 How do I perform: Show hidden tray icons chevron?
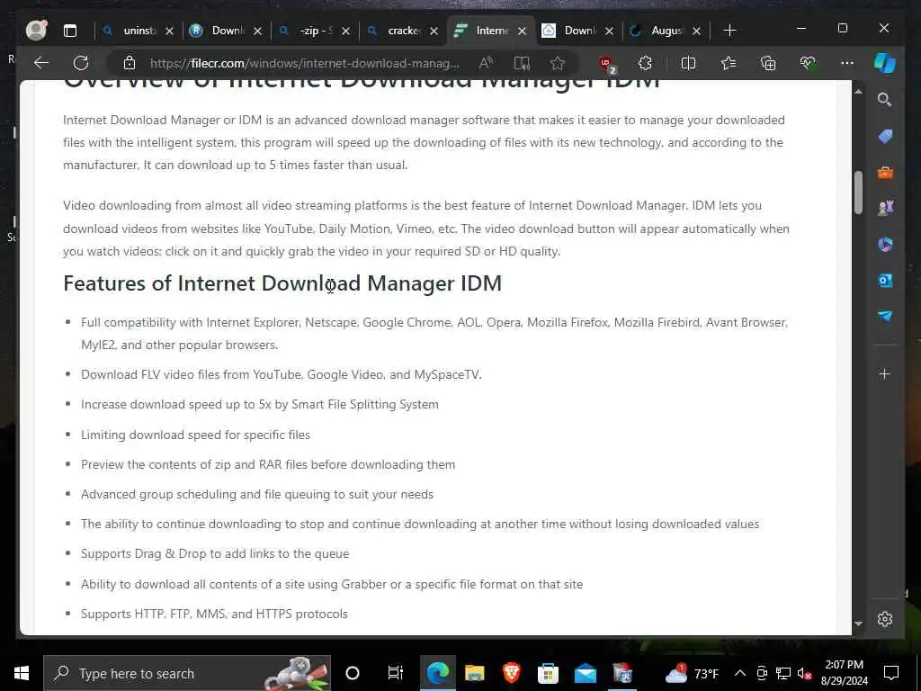tap(740, 673)
